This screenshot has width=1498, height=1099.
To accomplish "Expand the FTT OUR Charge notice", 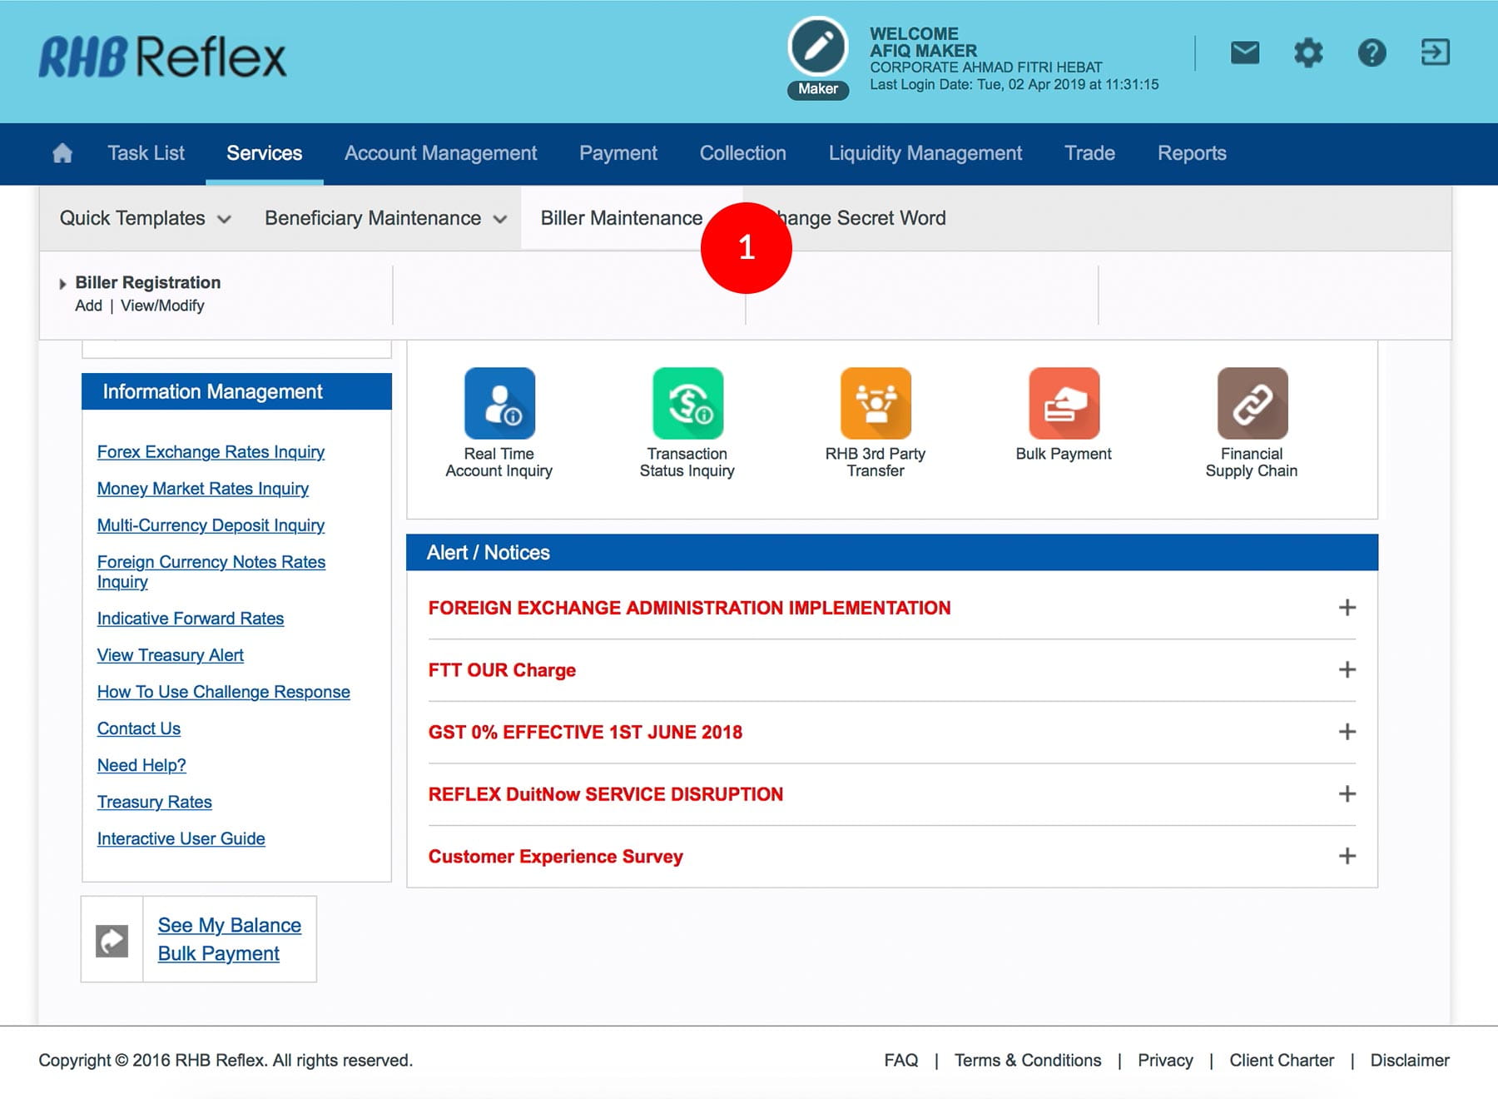I will click(x=1347, y=669).
